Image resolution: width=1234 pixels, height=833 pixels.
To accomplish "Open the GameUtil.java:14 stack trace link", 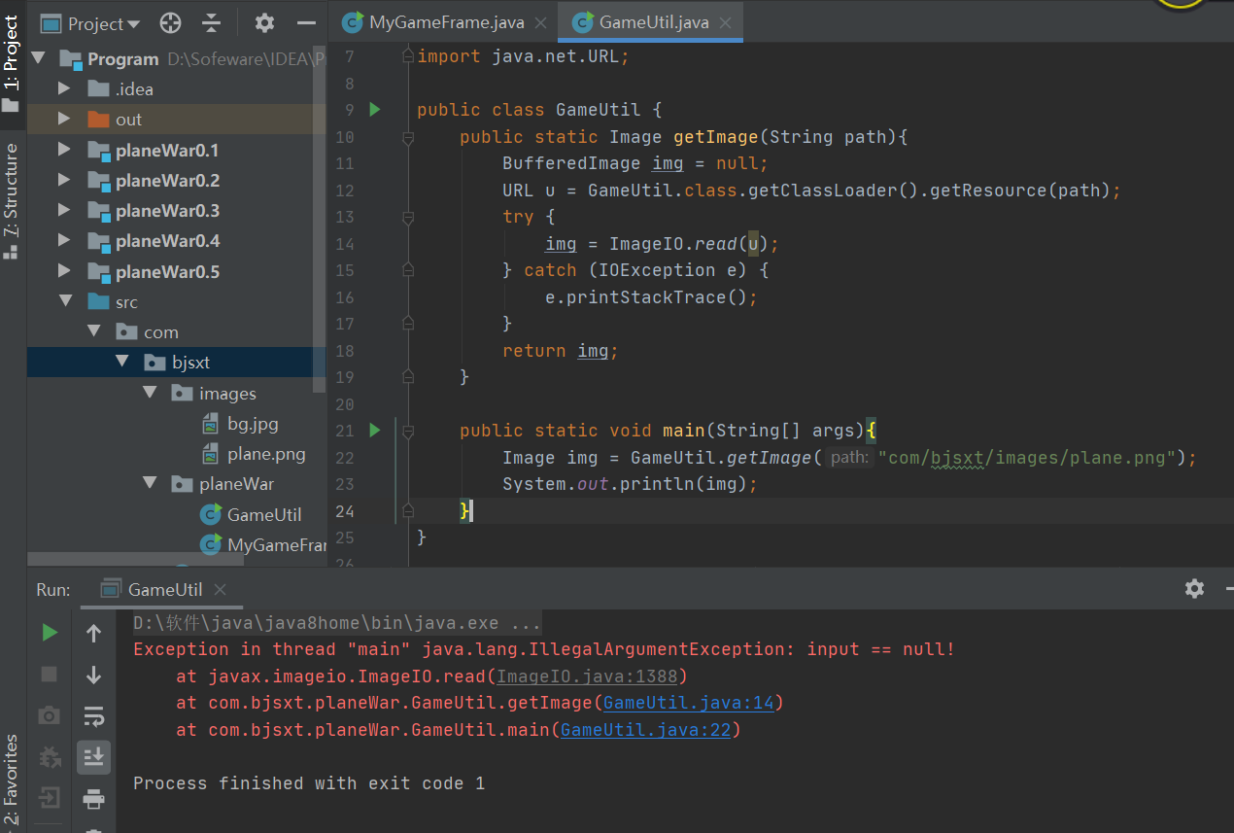I will click(689, 703).
